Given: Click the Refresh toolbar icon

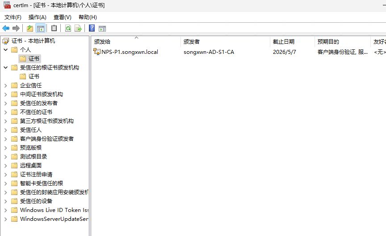Looking at the screenshot, I should tap(68, 28).
